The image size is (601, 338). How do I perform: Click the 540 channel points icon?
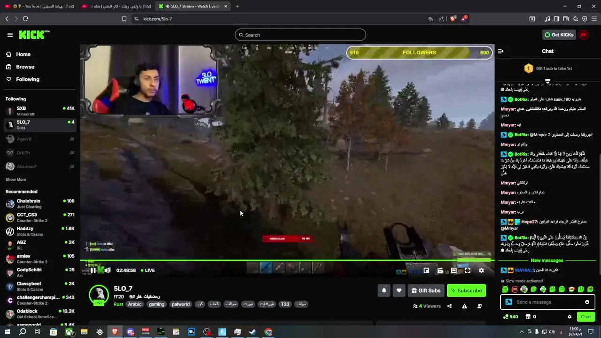point(510,317)
